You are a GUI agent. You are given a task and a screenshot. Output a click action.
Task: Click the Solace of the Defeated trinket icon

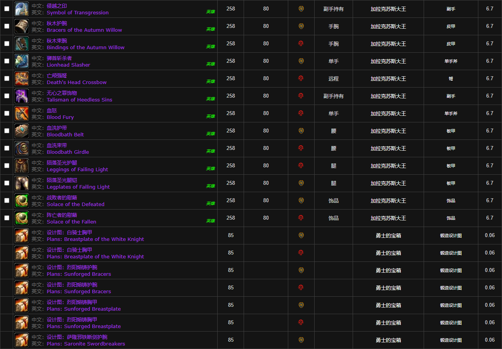point(22,201)
